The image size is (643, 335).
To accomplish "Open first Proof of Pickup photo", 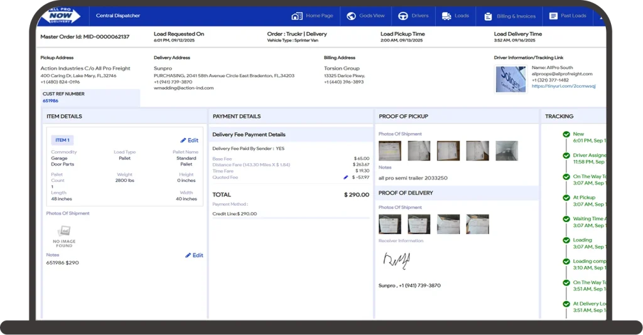I will [x=389, y=151].
